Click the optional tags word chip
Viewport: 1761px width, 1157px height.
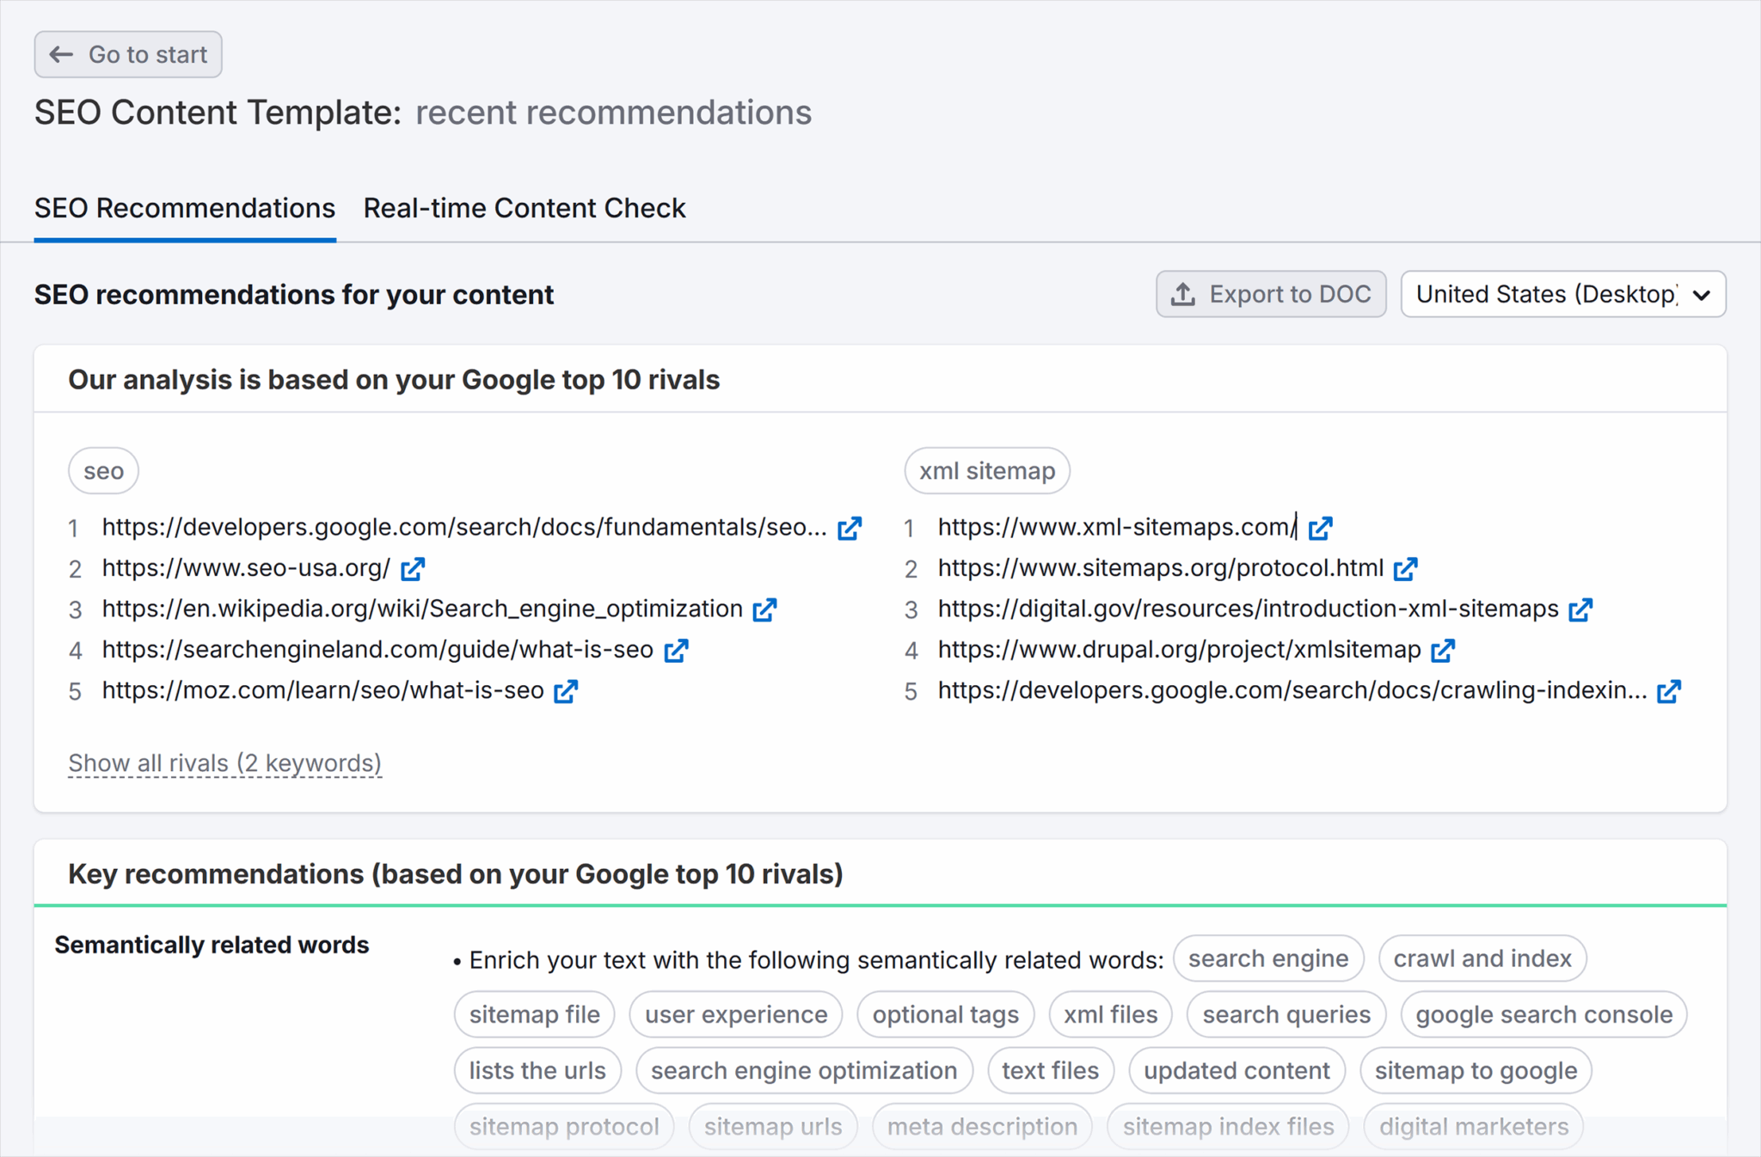tap(946, 1014)
